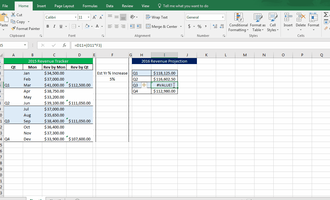330x200 pixels.
Task: Activate the Format Painter brush
Action: pyautogui.click(x=13, y=28)
